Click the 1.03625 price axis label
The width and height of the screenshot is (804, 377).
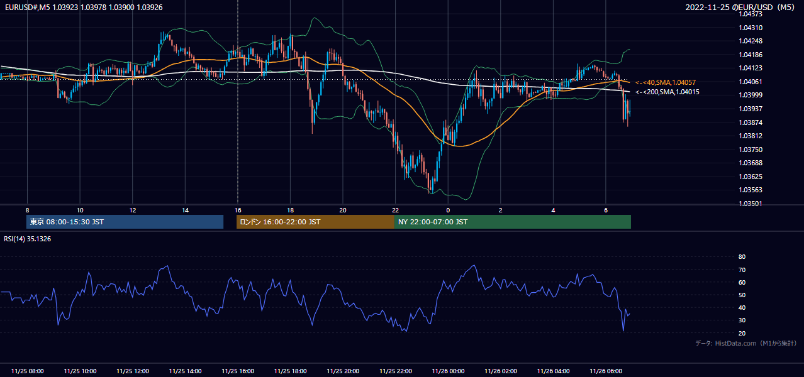(750, 177)
